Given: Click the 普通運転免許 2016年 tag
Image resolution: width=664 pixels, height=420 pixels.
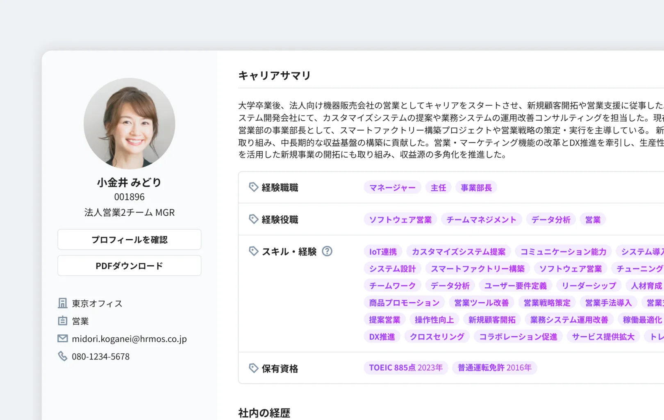Looking at the screenshot, I should [x=494, y=368].
